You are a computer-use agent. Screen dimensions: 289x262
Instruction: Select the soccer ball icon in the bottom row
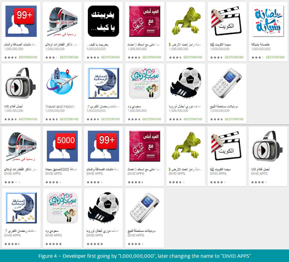[x=103, y=208]
